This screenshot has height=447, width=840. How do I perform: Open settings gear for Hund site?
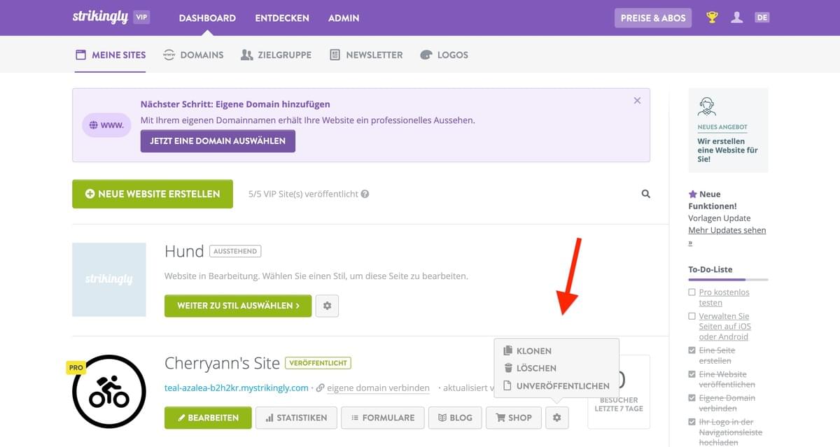(328, 306)
